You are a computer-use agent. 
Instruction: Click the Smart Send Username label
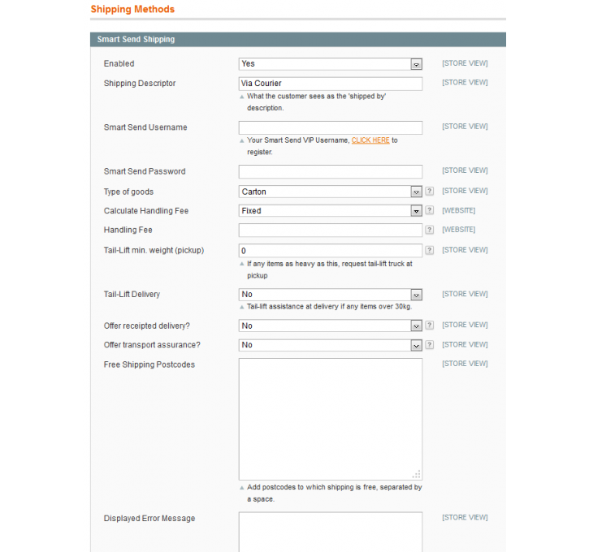coord(145,127)
